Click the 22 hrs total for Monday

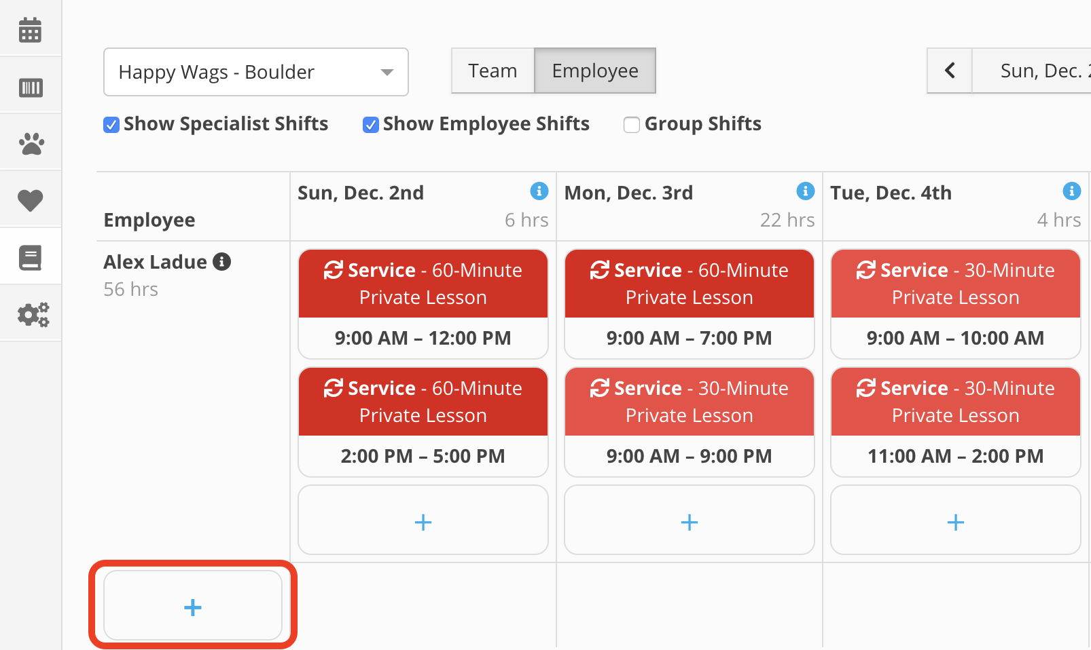(x=787, y=220)
